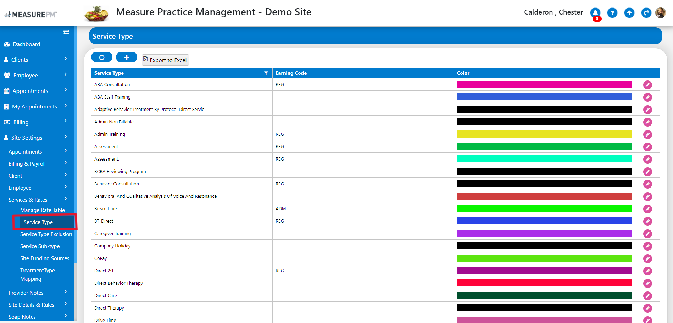Click the yellow color bar for Admin Training
Image resolution: width=673 pixels, height=323 pixels.
pyautogui.click(x=544, y=134)
